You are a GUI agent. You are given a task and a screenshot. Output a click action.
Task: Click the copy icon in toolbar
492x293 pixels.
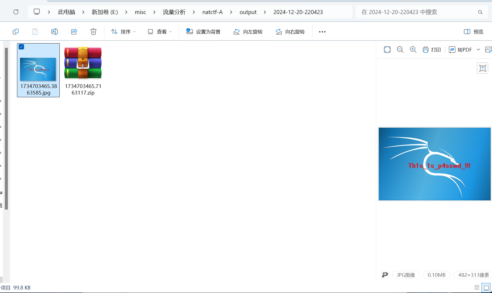16,32
